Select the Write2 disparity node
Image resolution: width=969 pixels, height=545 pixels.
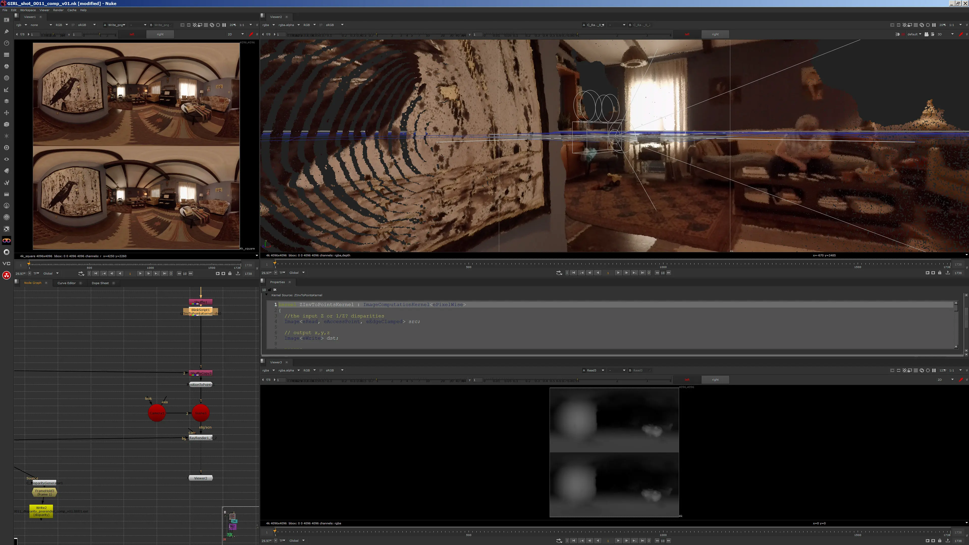[x=41, y=511]
